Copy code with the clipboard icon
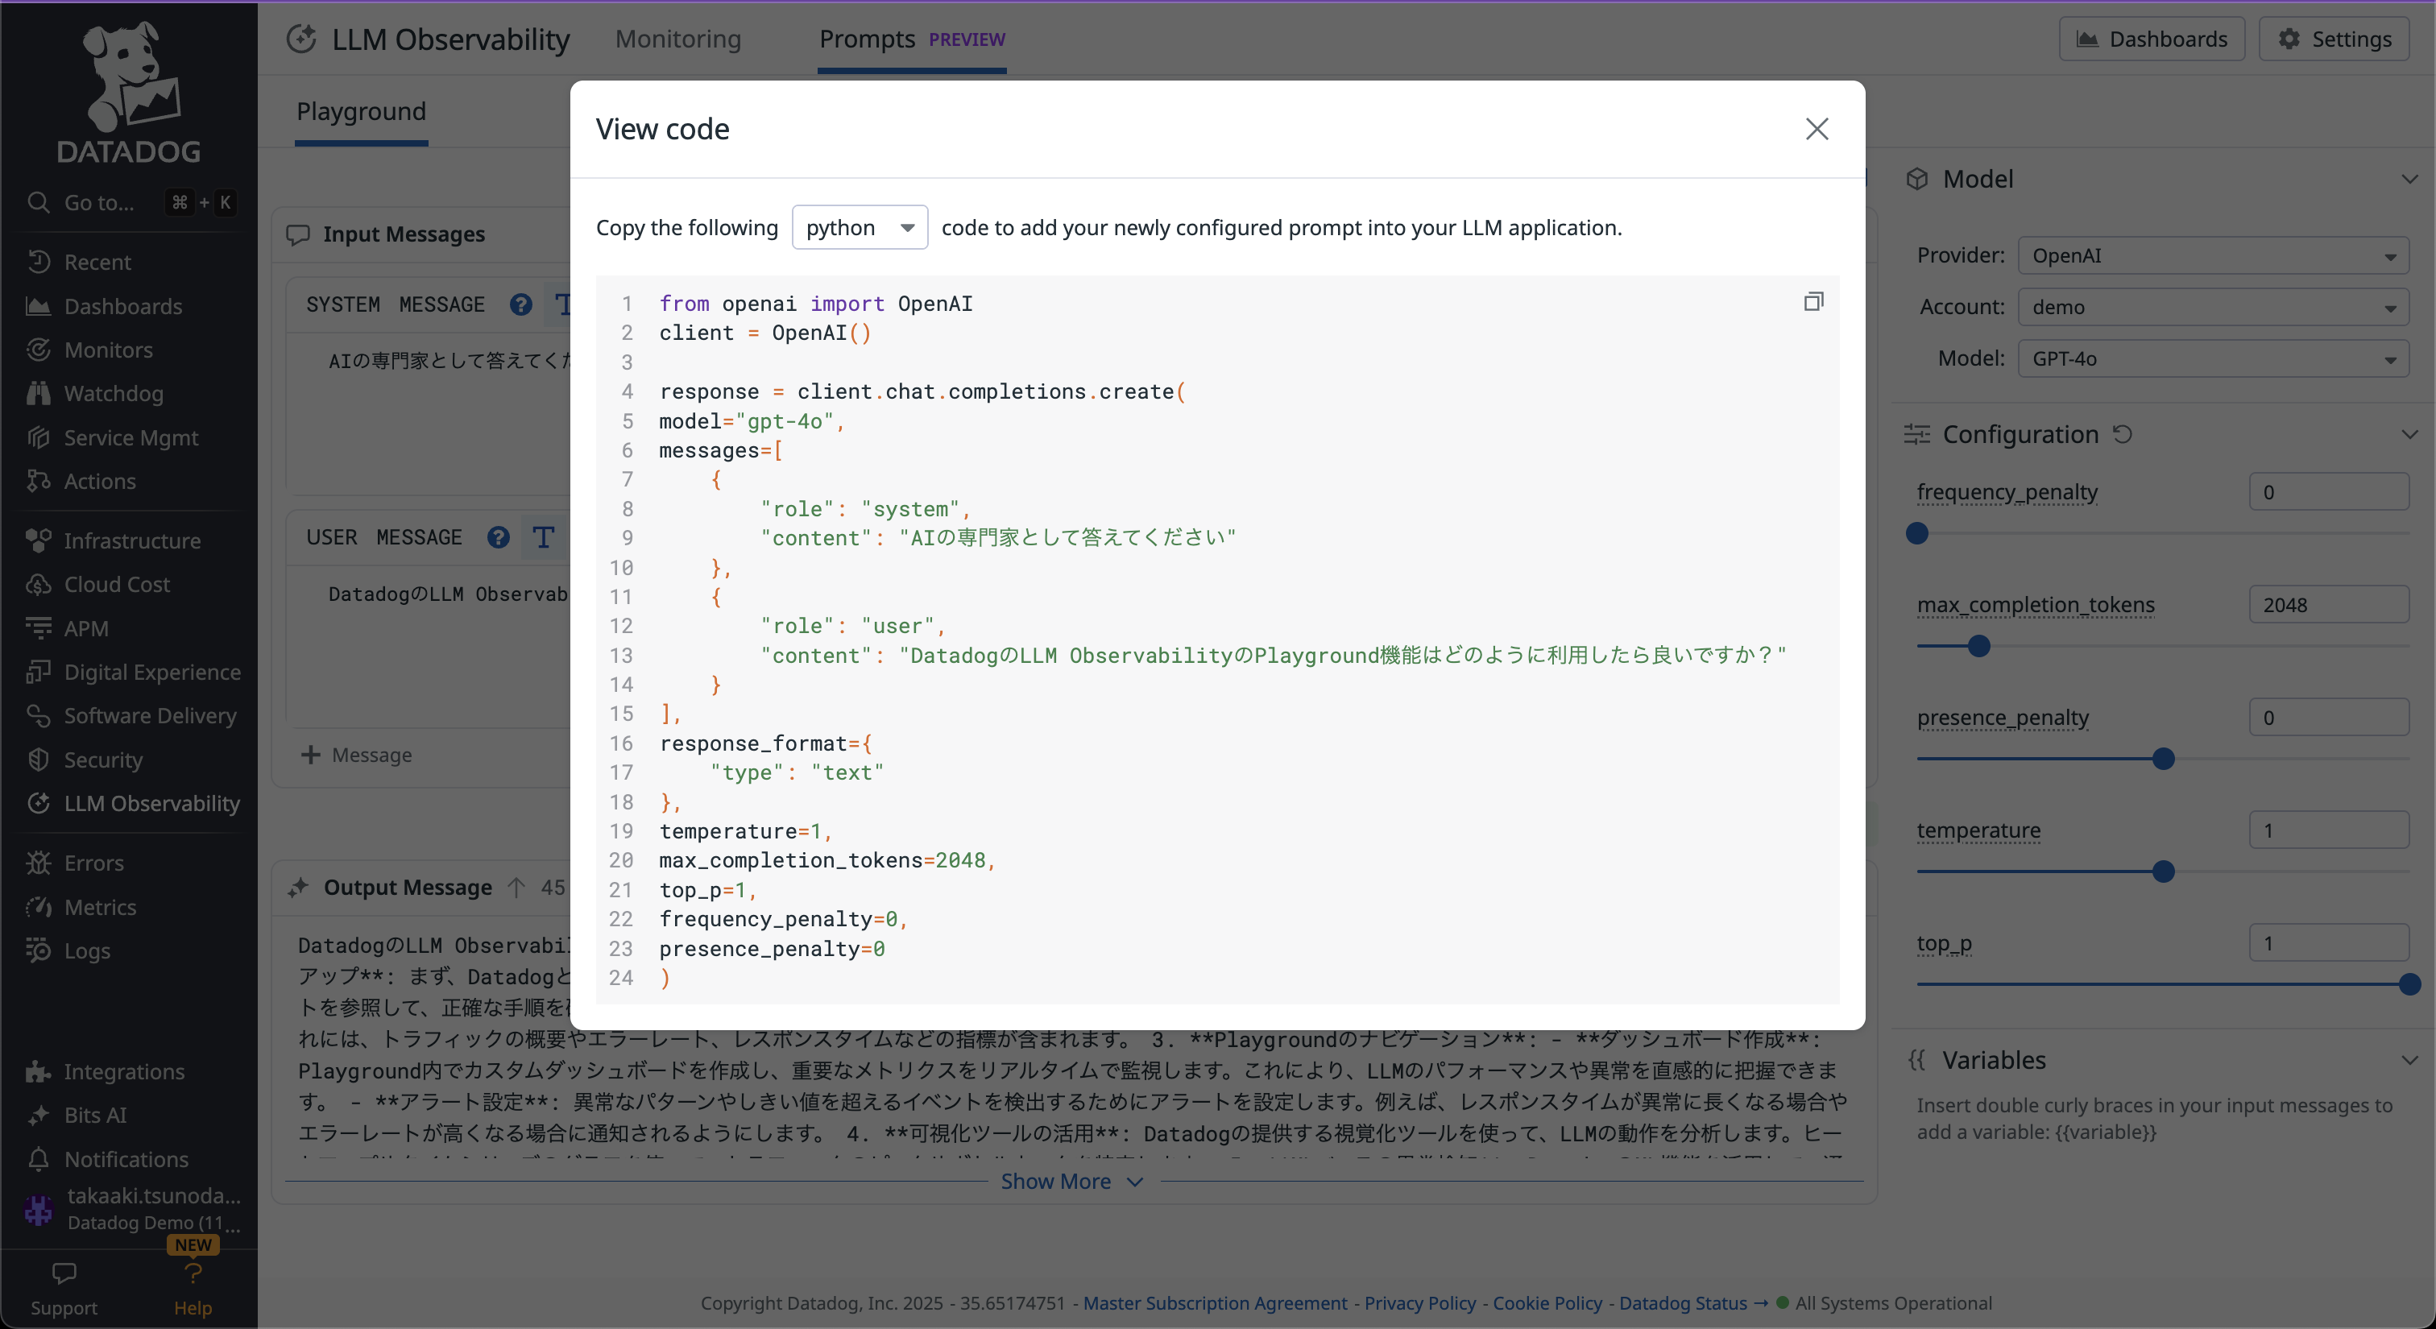The width and height of the screenshot is (2436, 1329). click(x=1812, y=301)
